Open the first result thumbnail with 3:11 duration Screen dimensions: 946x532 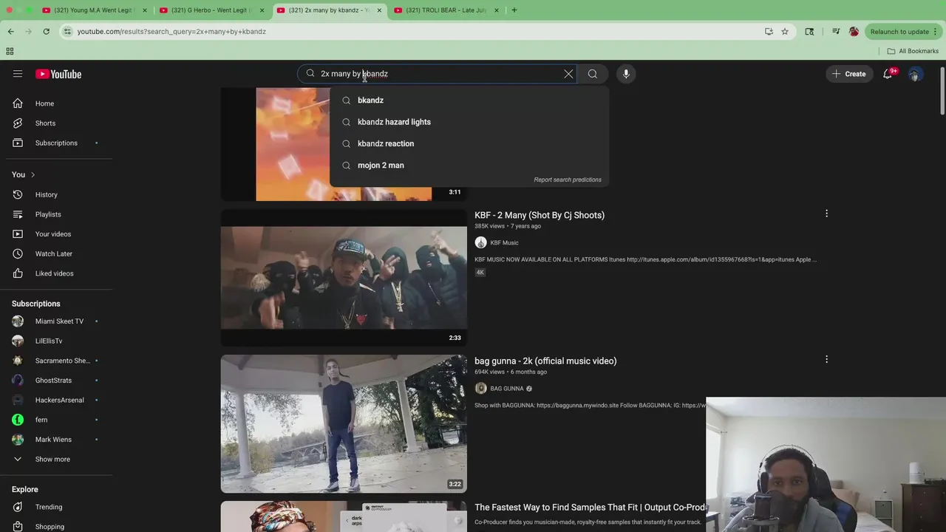[x=344, y=144]
